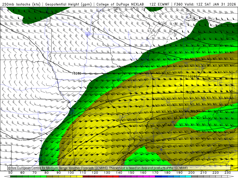Click the '10380' height contour label
This screenshot has width=238, height=178.
[x=193, y=112]
